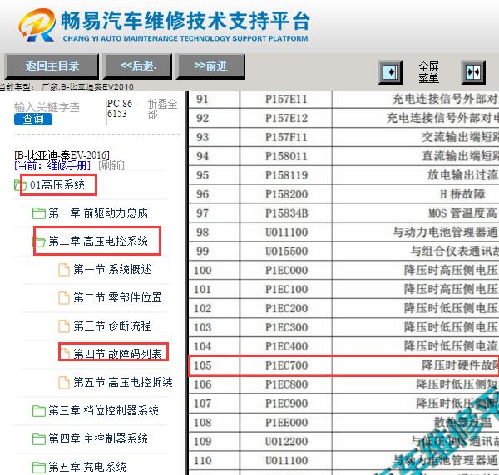The image size is (499, 475).
Task: Select fault code P157E12 in row 92
Action: pyautogui.click(x=286, y=119)
